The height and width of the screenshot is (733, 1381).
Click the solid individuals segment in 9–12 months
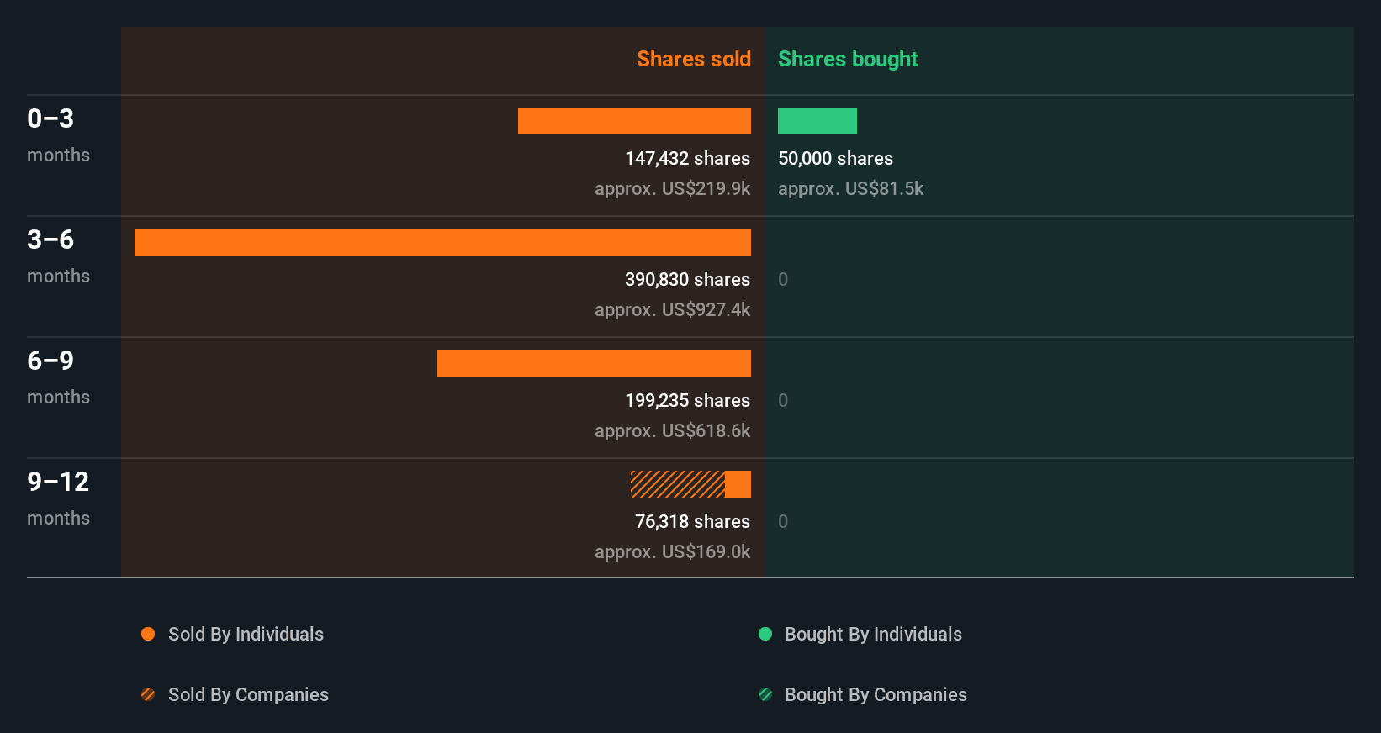pos(738,484)
